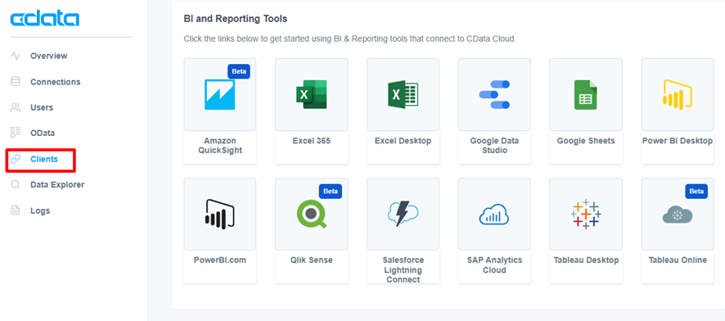Screen dimensions: 725x321
Task: Select Users in the sidebar
Action: (x=42, y=108)
